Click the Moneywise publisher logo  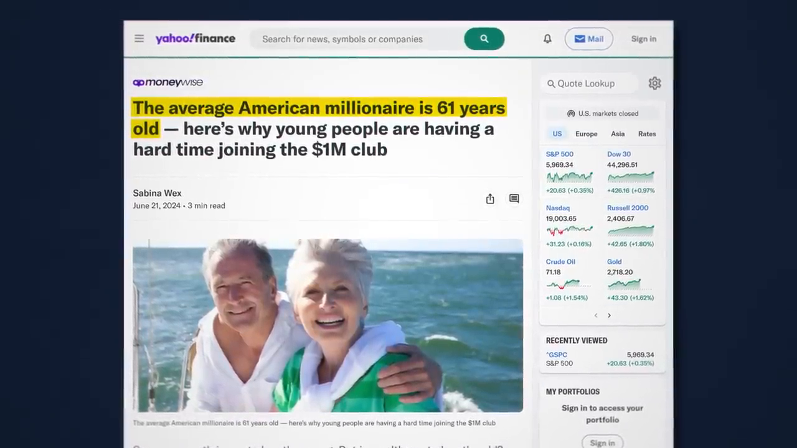click(167, 82)
